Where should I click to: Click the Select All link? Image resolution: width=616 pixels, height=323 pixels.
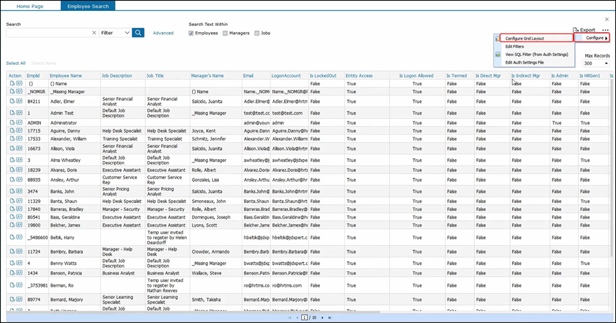point(16,63)
